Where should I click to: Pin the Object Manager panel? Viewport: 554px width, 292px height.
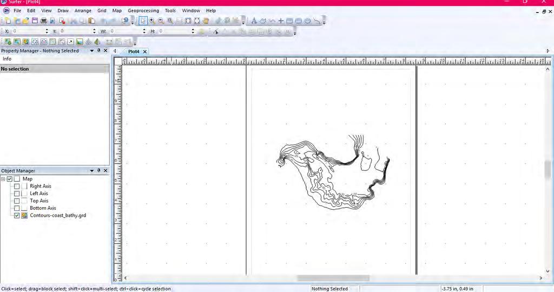click(x=99, y=170)
